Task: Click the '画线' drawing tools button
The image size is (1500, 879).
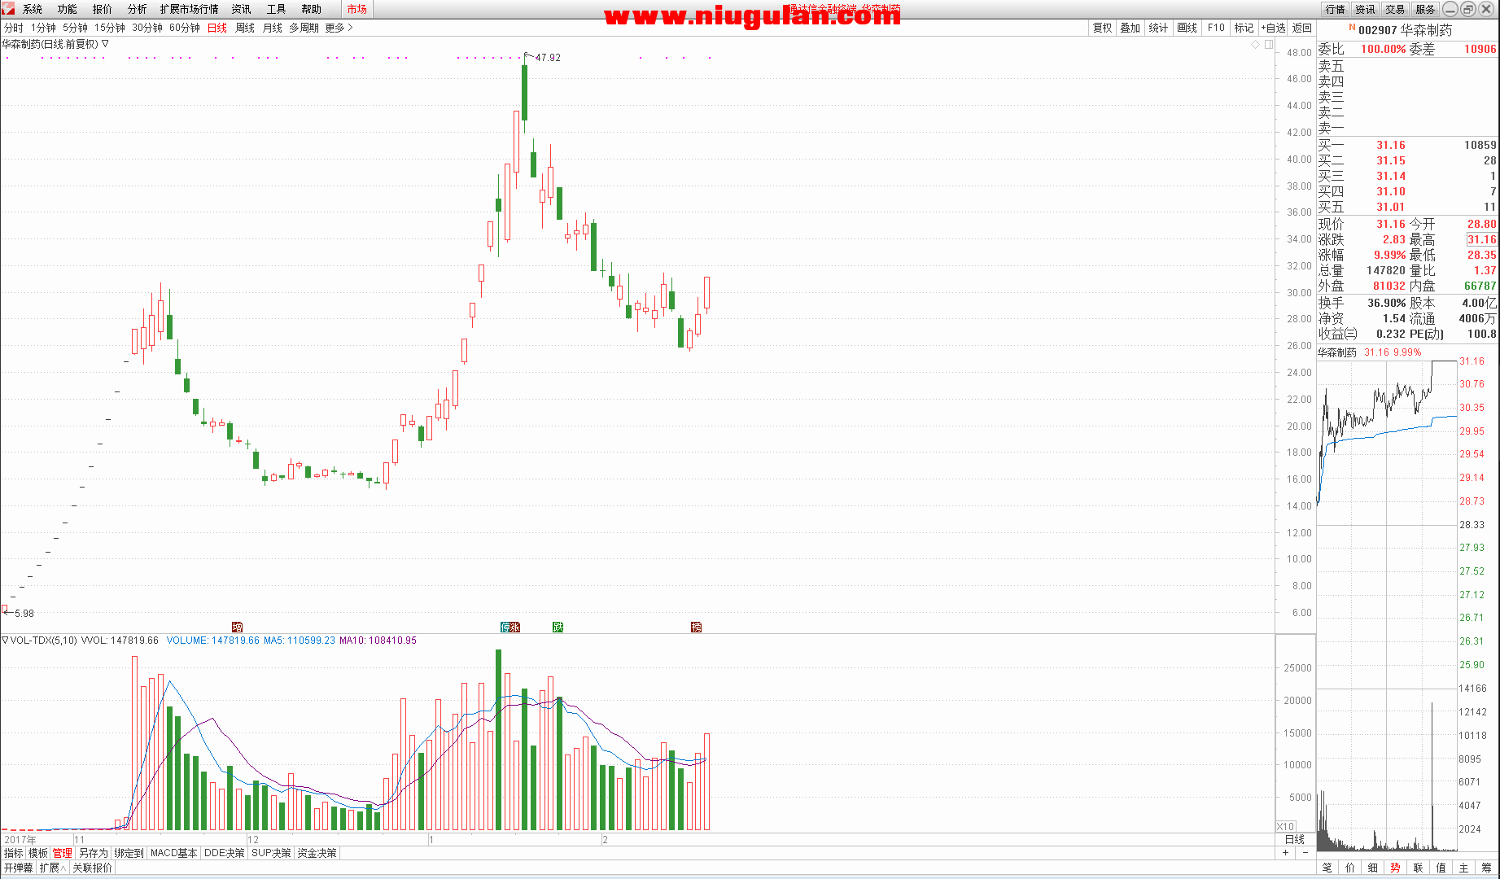Action: click(1187, 28)
